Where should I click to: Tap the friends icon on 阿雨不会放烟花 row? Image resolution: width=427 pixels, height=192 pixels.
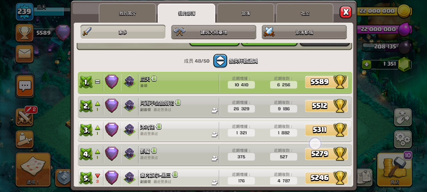[215, 110]
